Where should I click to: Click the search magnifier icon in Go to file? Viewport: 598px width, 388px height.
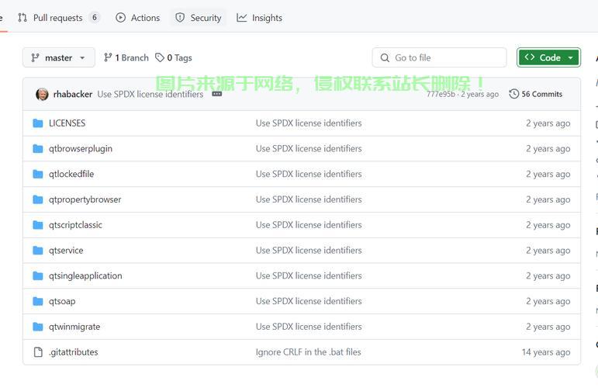(385, 58)
